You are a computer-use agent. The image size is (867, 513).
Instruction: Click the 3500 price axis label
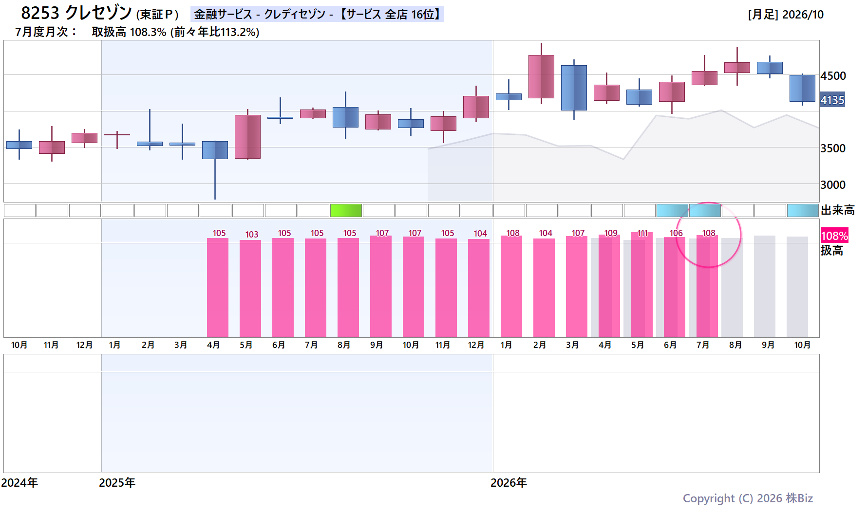pos(833,148)
